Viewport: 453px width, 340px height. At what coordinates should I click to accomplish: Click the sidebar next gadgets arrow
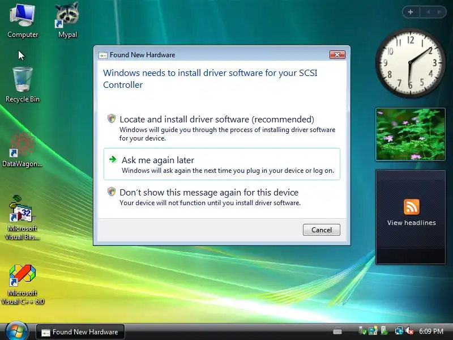(439, 12)
